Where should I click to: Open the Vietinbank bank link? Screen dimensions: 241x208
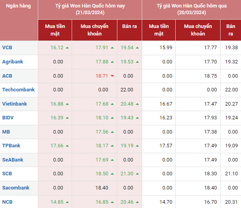pos(15,104)
